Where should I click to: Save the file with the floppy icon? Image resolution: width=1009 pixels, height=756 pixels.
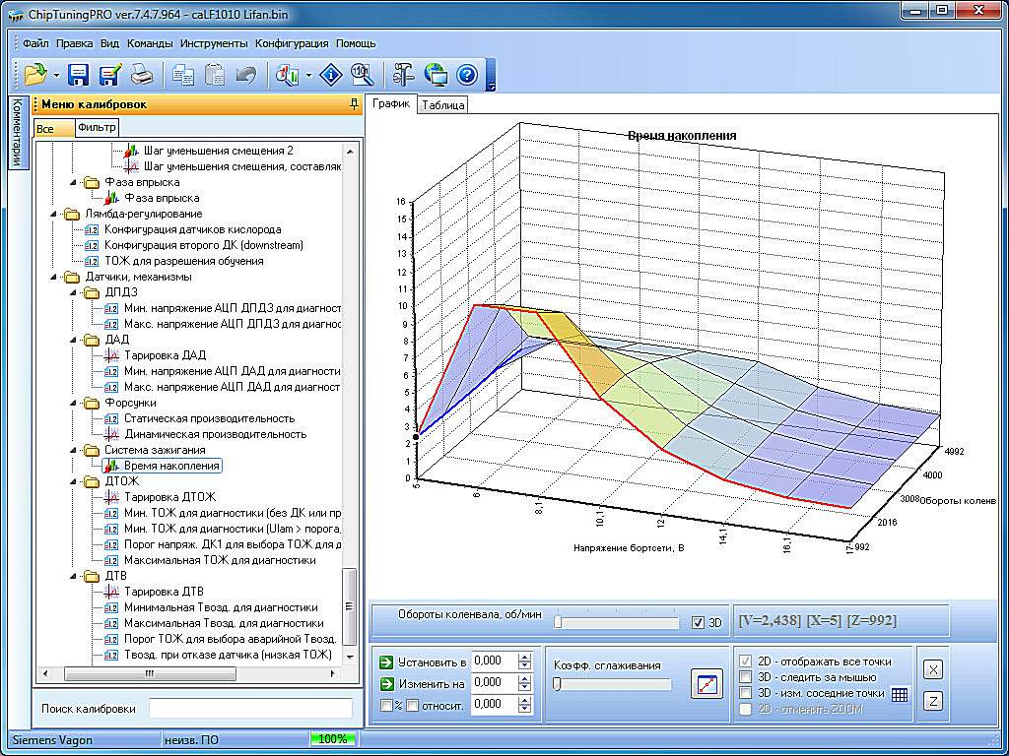[79, 74]
